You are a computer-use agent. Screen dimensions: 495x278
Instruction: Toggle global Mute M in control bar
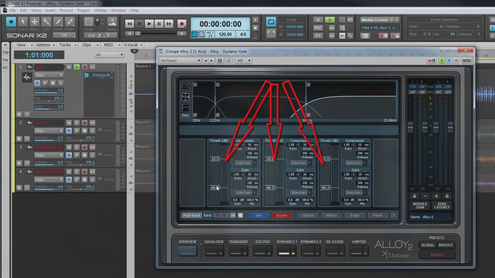[318, 20]
